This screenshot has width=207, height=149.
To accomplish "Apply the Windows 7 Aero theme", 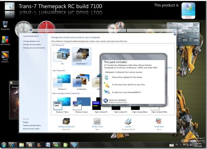I will pos(62,82).
